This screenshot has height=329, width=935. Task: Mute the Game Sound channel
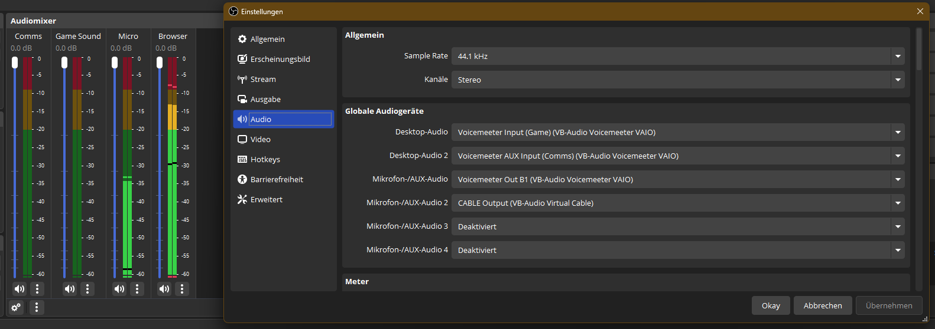70,289
